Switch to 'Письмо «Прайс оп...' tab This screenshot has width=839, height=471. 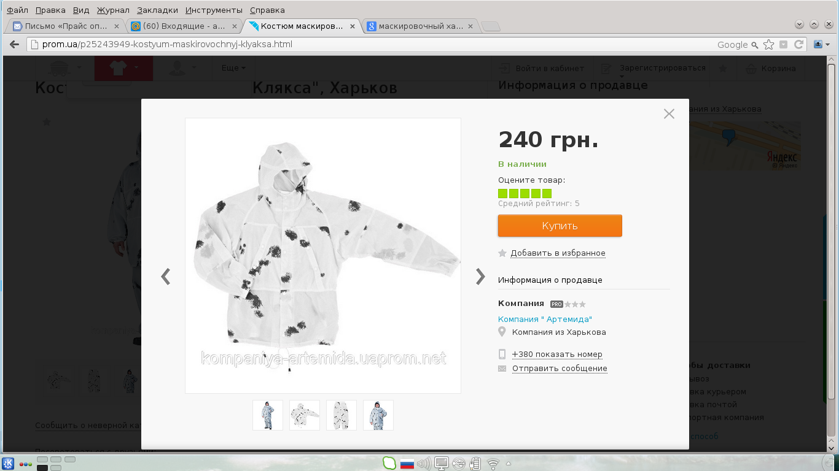(x=66, y=26)
